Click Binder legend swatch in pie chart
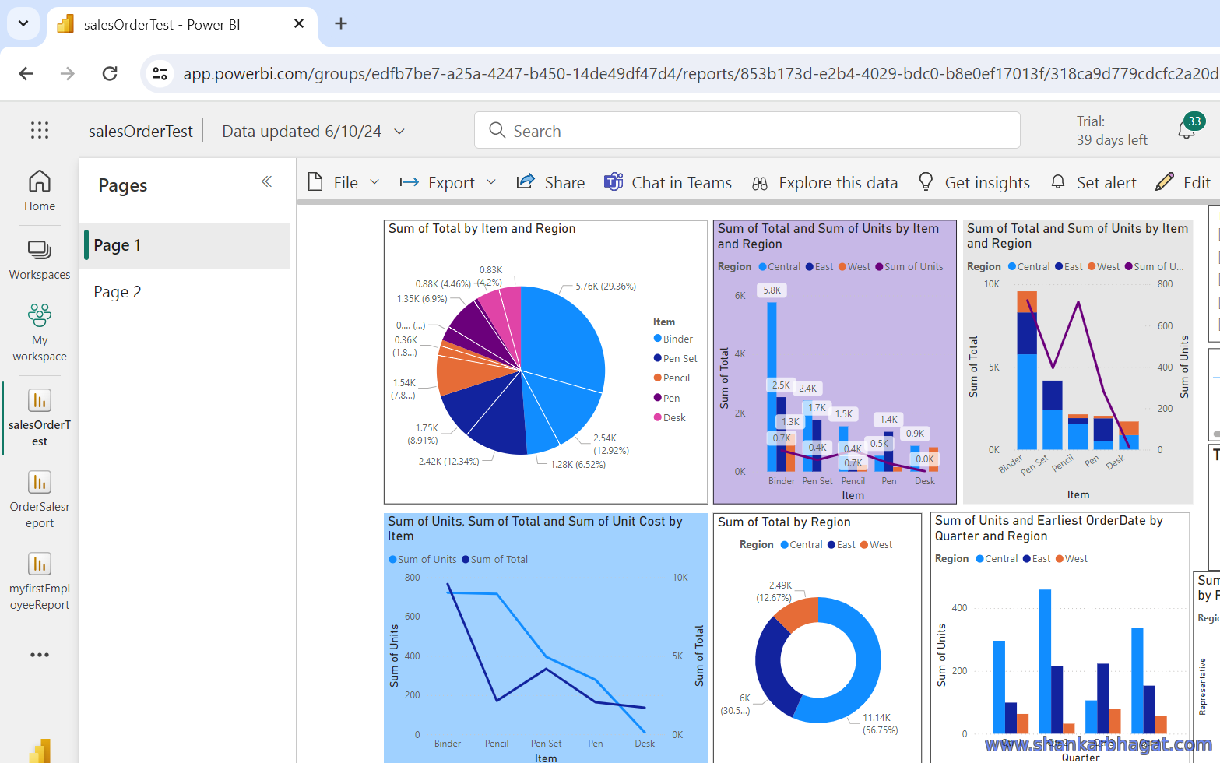 coord(658,339)
